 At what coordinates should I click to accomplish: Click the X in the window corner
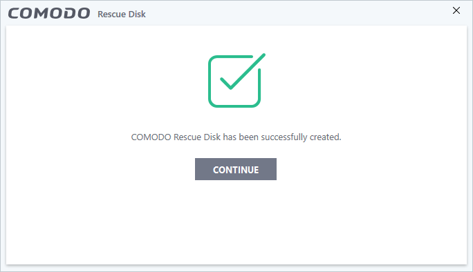click(x=456, y=10)
